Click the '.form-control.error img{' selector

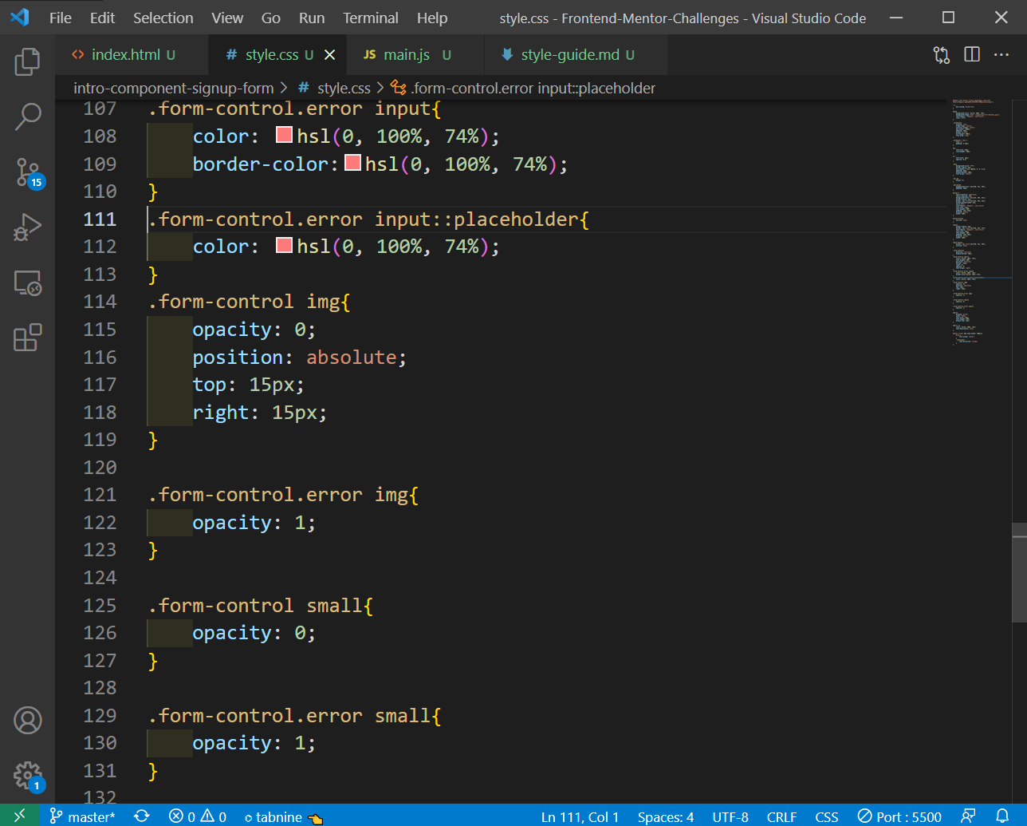(283, 495)
